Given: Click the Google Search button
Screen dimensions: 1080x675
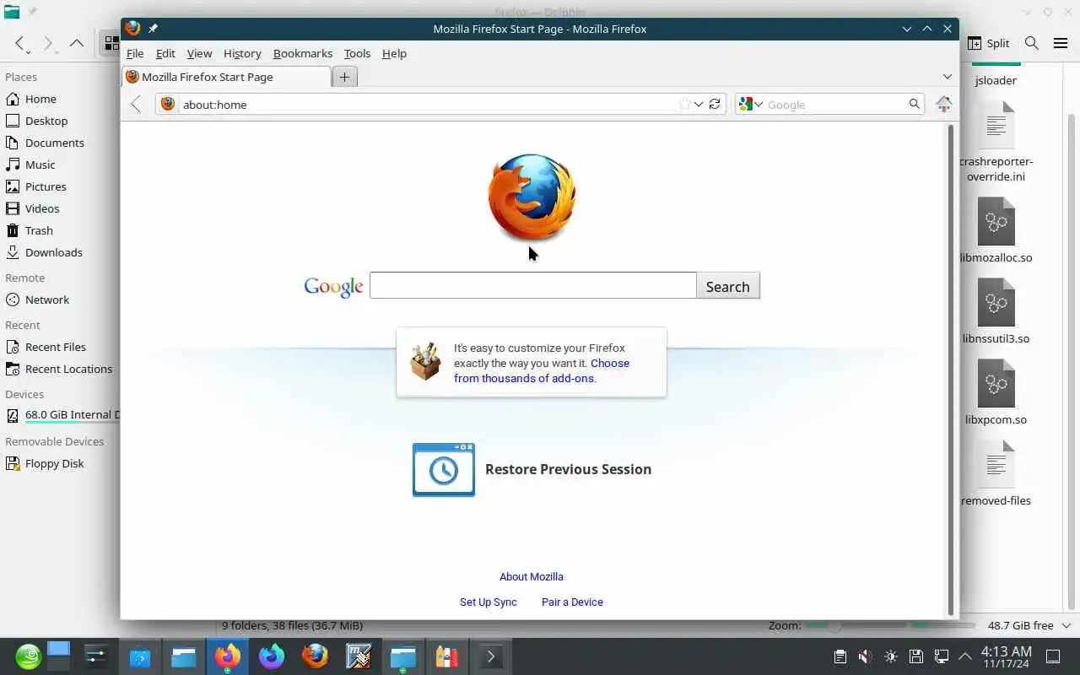Looking at the screenshot, I should click(x=727, y=286).
